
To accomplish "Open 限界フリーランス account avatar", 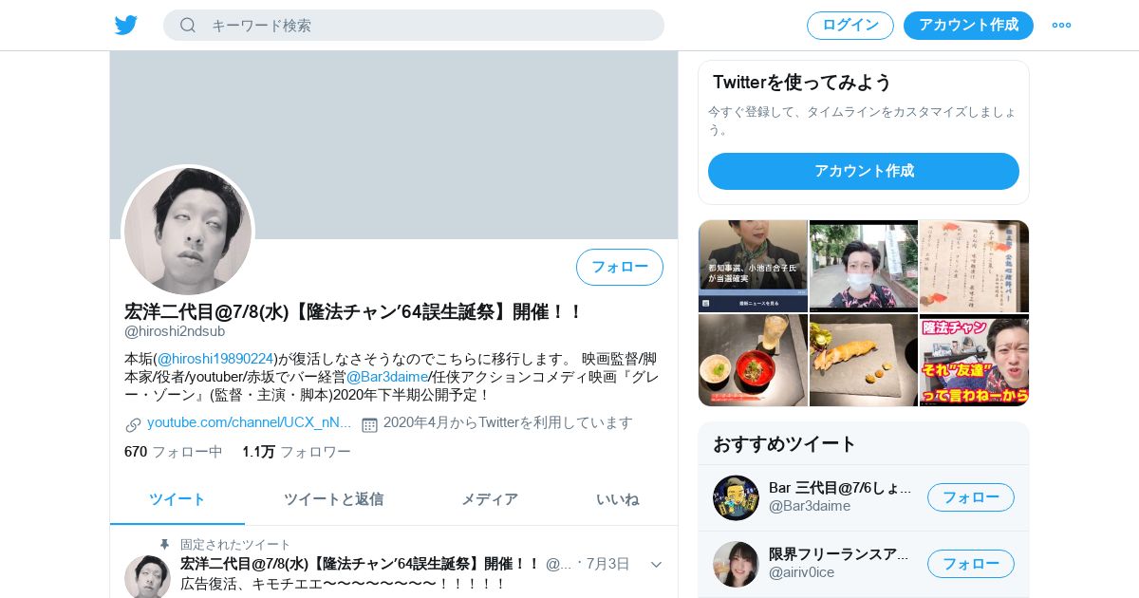I will [x=736, y=564].
